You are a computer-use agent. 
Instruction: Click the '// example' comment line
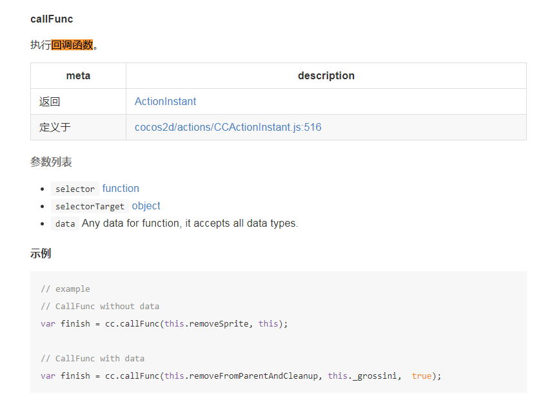point(65,289)
